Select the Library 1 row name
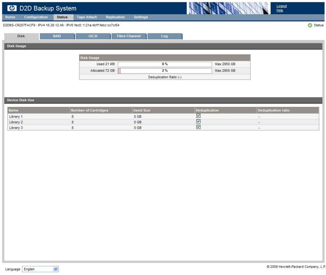 (x=16, y=117)
